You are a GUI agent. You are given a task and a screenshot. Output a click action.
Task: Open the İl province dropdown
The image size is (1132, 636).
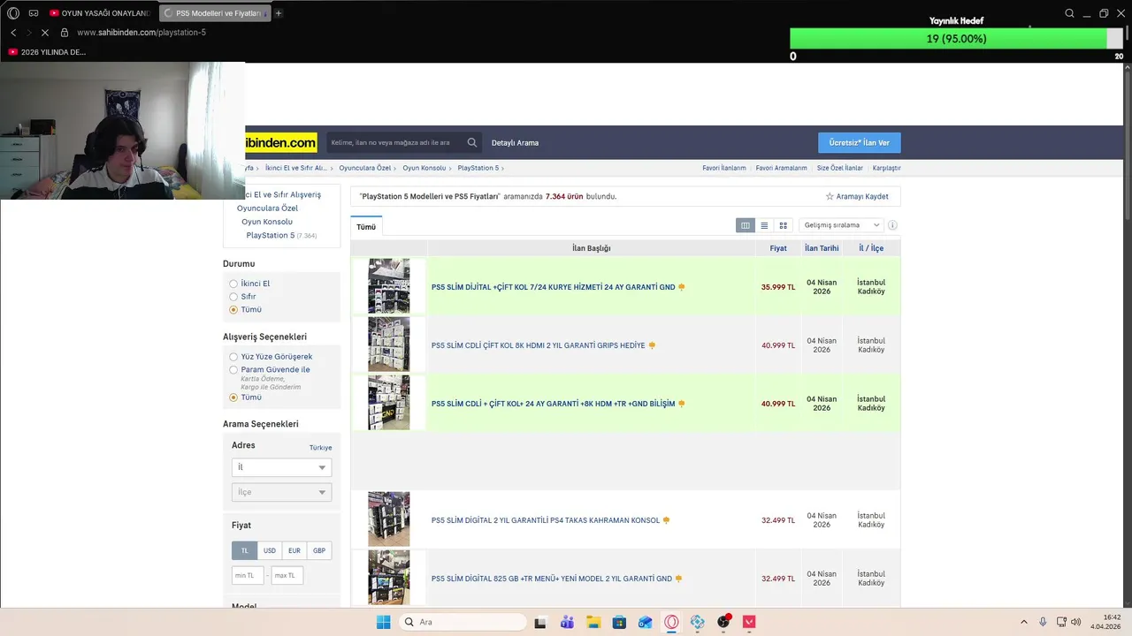(281, 467)
